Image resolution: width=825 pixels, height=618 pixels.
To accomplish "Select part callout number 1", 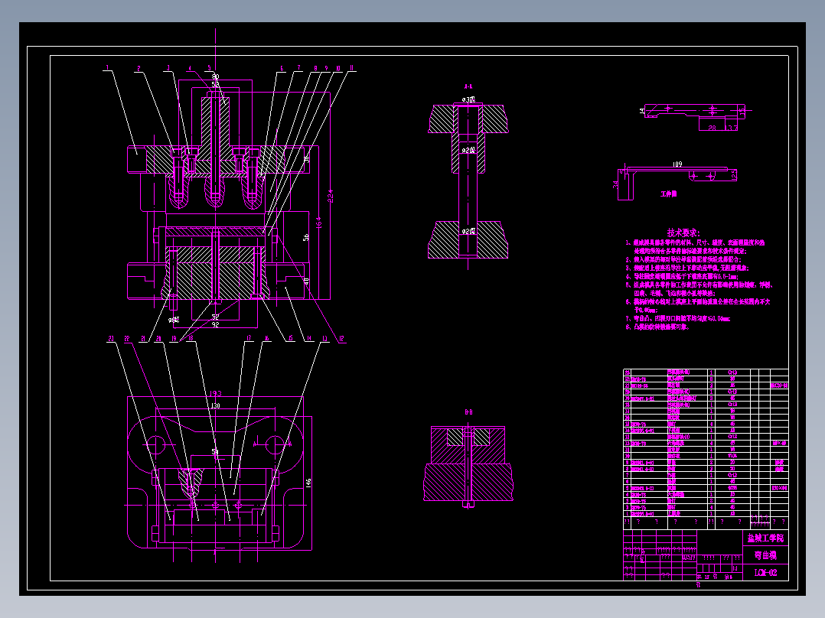I will [107, 67].
